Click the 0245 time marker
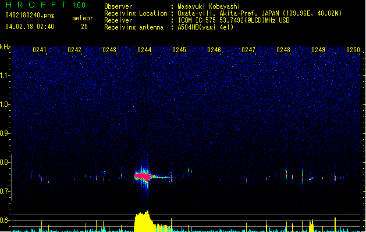 tap(179, 50)
